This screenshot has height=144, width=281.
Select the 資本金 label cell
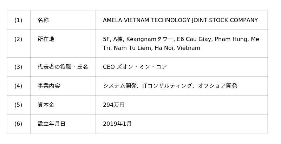(46, 105)
